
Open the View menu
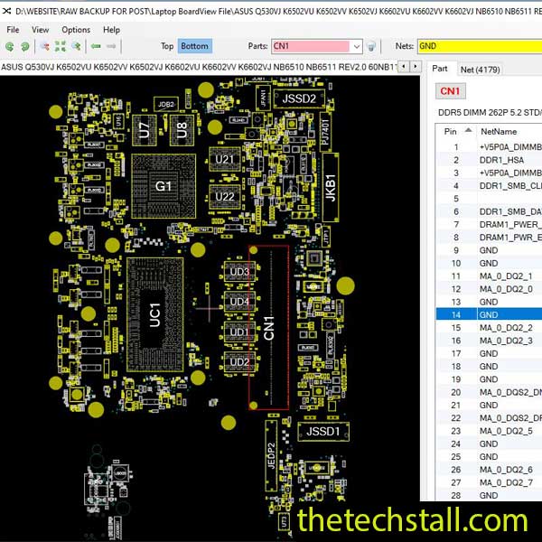pos(40,30)
